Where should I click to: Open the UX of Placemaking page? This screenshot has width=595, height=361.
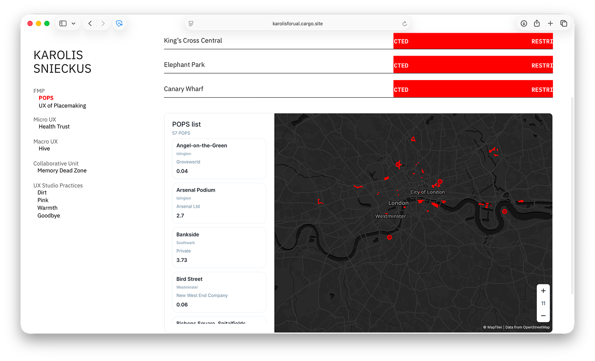[x=63, y=106]
